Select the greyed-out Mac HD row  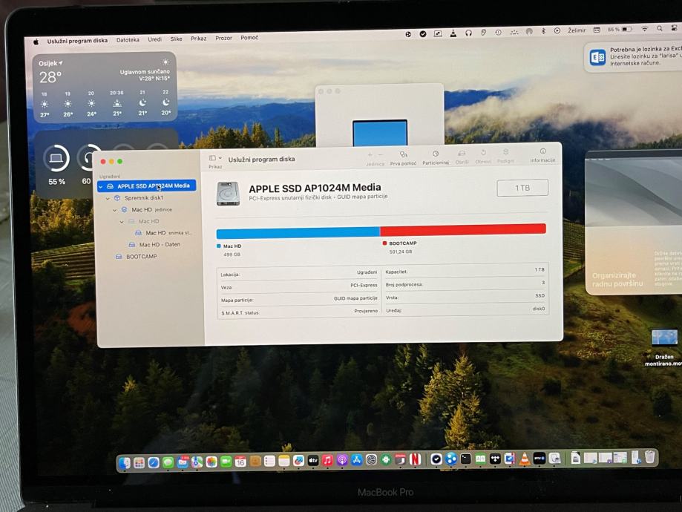[x=148, y=221]
